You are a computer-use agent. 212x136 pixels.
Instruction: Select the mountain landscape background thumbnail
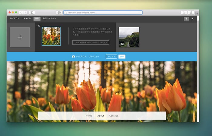coord(129,37)
